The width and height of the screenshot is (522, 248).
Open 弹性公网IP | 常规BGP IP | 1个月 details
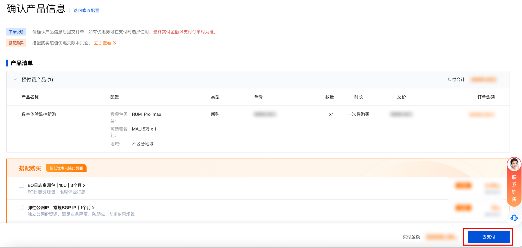click(61, 208)
